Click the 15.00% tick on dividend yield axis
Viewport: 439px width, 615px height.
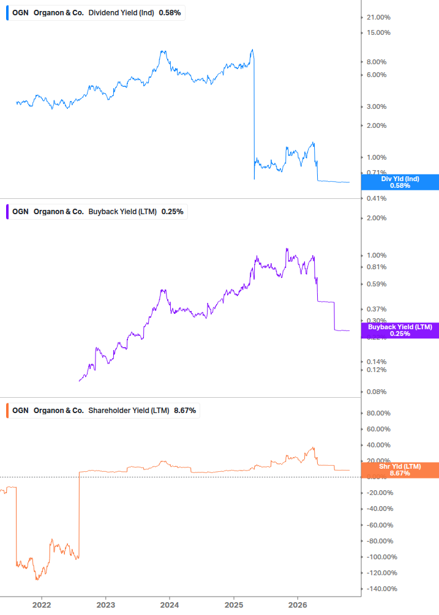[378, 32]
